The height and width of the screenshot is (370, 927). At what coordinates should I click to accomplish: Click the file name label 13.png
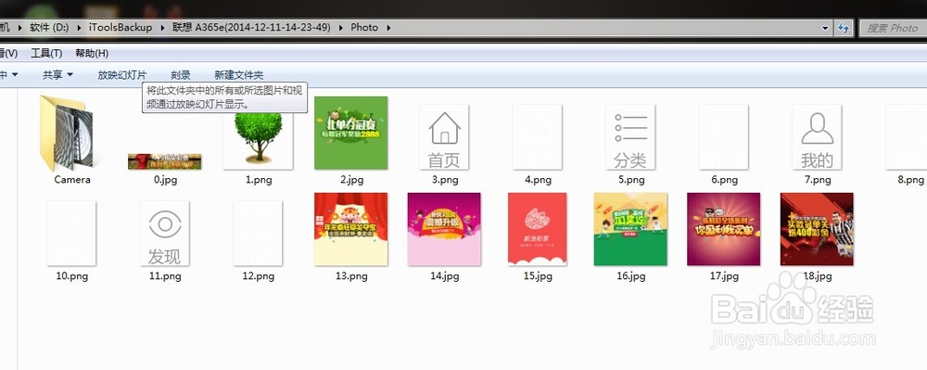(x=351, y=276)
